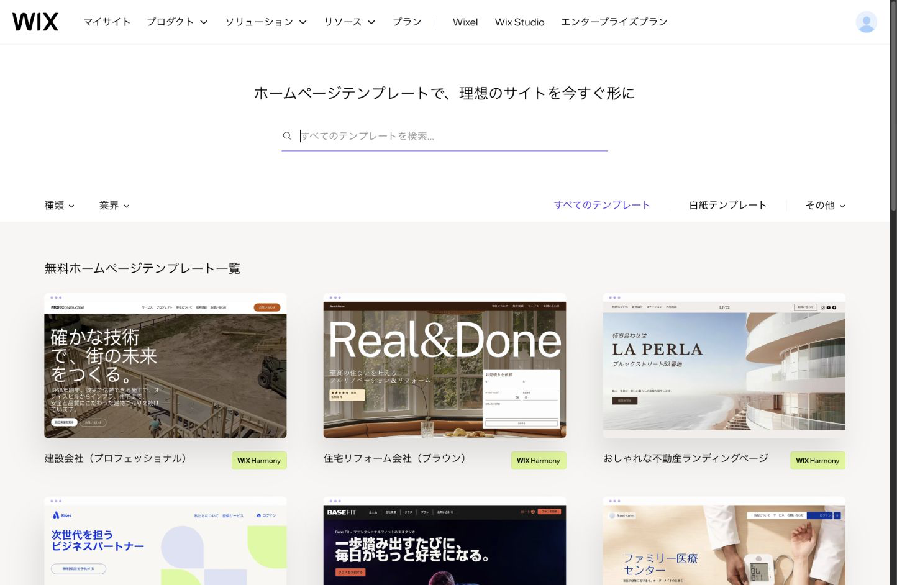Open the Real&Done template thumbnail
897x585 pixels.
(x=445, y=366)
